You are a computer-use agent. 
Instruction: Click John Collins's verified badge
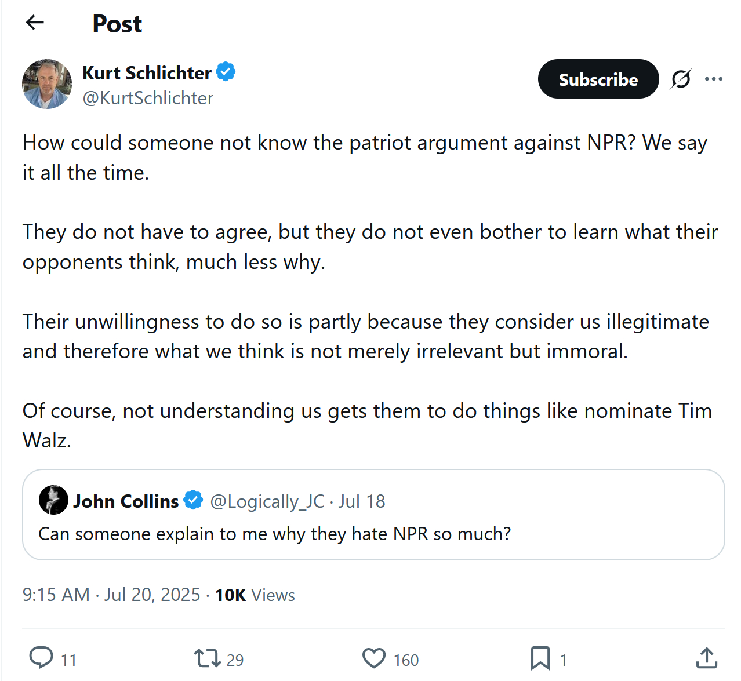(x=193, y=500)
